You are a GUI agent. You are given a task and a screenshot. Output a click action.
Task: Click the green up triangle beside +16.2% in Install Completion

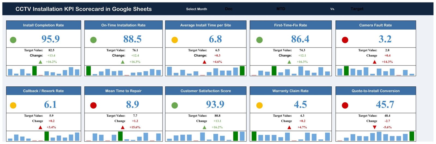(40, 62)
